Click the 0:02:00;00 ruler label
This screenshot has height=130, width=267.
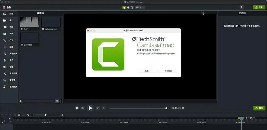coord(163,122)
